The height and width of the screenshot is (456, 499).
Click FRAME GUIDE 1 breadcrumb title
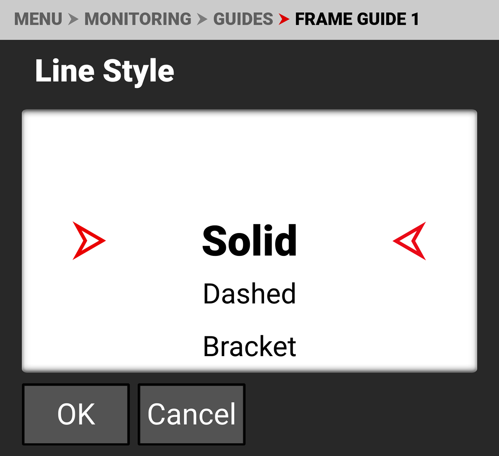[357, 19]
